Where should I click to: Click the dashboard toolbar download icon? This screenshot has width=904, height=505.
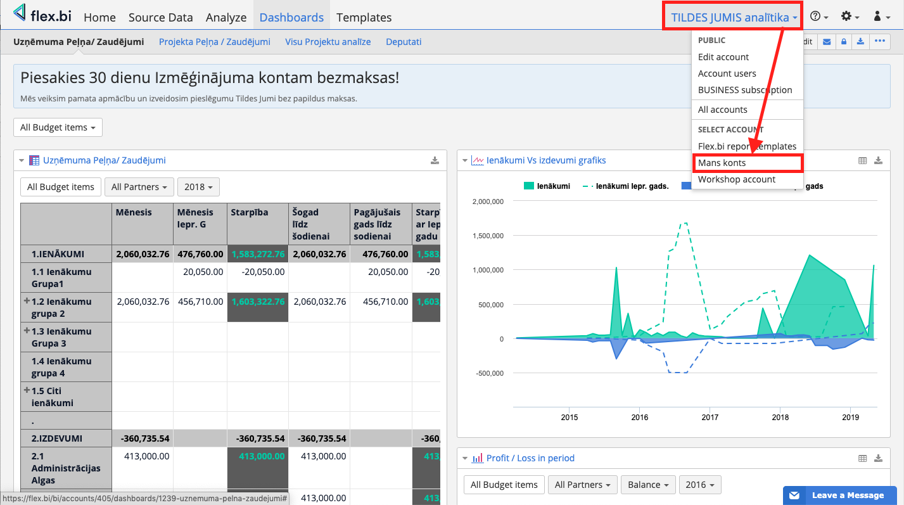(860, 42)
